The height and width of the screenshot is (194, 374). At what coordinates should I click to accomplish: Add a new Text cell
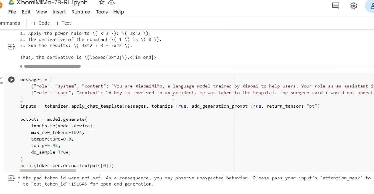[63, 23]
